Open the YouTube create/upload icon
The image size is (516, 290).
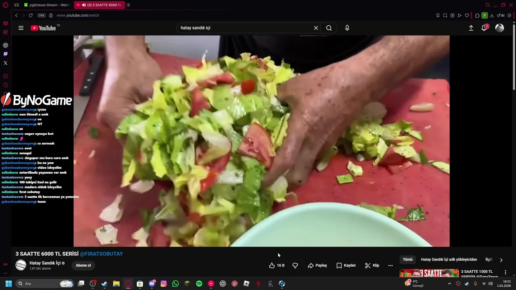click(x=471, y=28)
